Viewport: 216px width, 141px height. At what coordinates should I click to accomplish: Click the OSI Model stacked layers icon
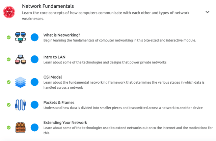coord(20,82)
